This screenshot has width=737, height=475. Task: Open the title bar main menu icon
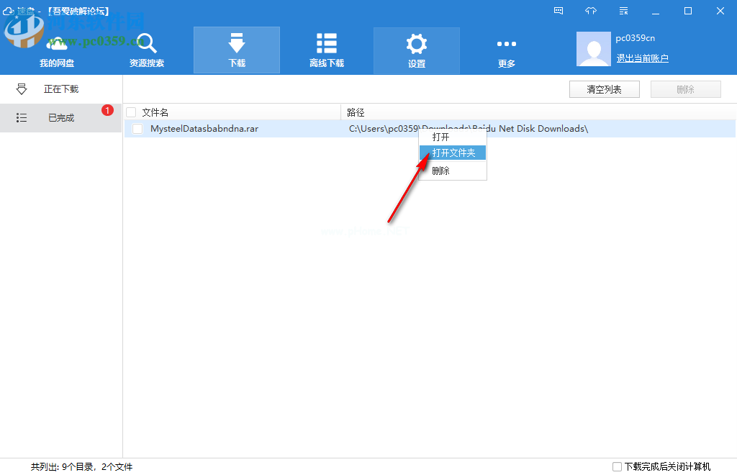point(623,11)
